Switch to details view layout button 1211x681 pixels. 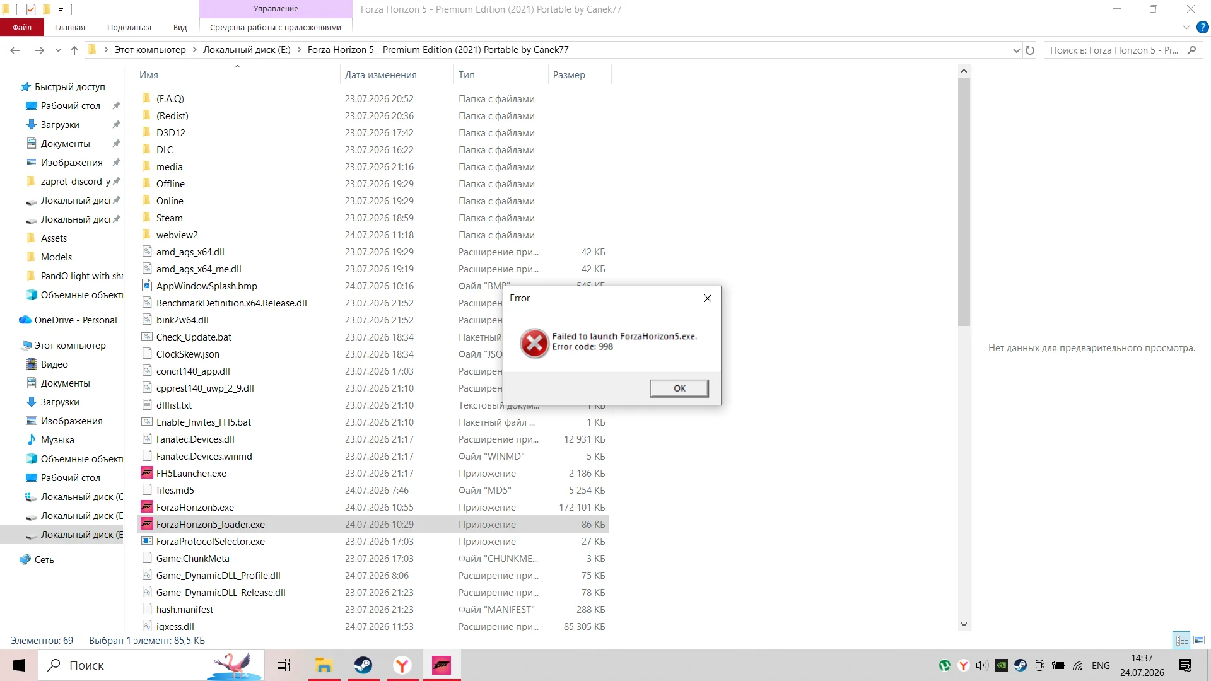click(x=1181, y=640)
